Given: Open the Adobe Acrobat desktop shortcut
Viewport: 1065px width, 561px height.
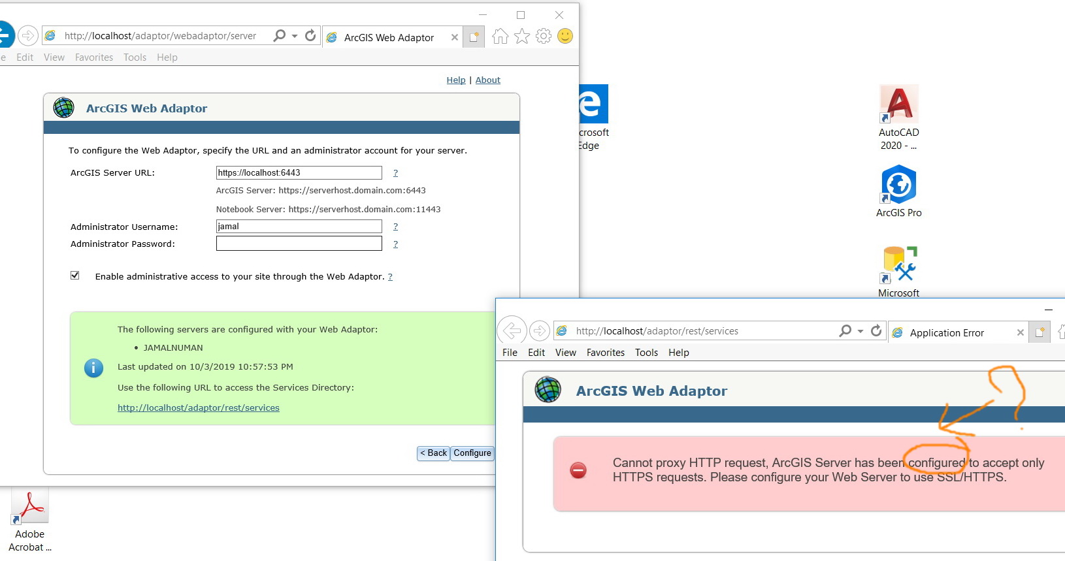Looking at the screenshot, I should click(30, 521).
